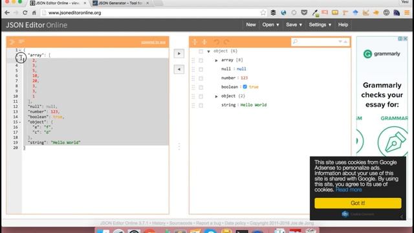Open the Sourcecode footer link
This screenshot has width=414, height=233.
181,223
